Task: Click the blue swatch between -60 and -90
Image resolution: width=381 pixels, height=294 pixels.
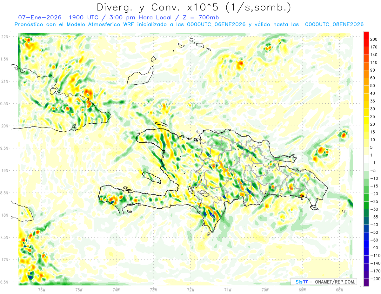Action: (x=366, y=244)
